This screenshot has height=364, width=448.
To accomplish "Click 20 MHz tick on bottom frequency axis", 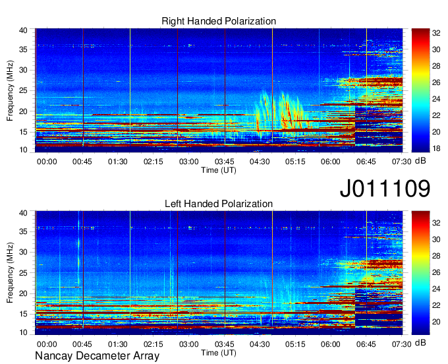I will click(x=23, y=293).
